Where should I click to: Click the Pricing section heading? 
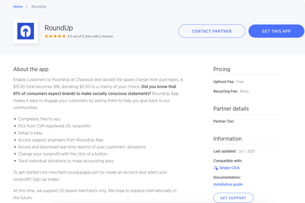[x=222, y=69]
